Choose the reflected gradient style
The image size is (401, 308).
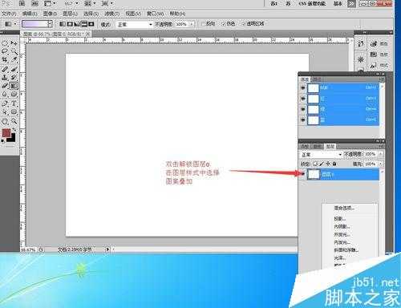pyautogui.click(x=84, y=24)
